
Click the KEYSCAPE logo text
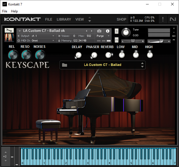(x=28, y=65)
